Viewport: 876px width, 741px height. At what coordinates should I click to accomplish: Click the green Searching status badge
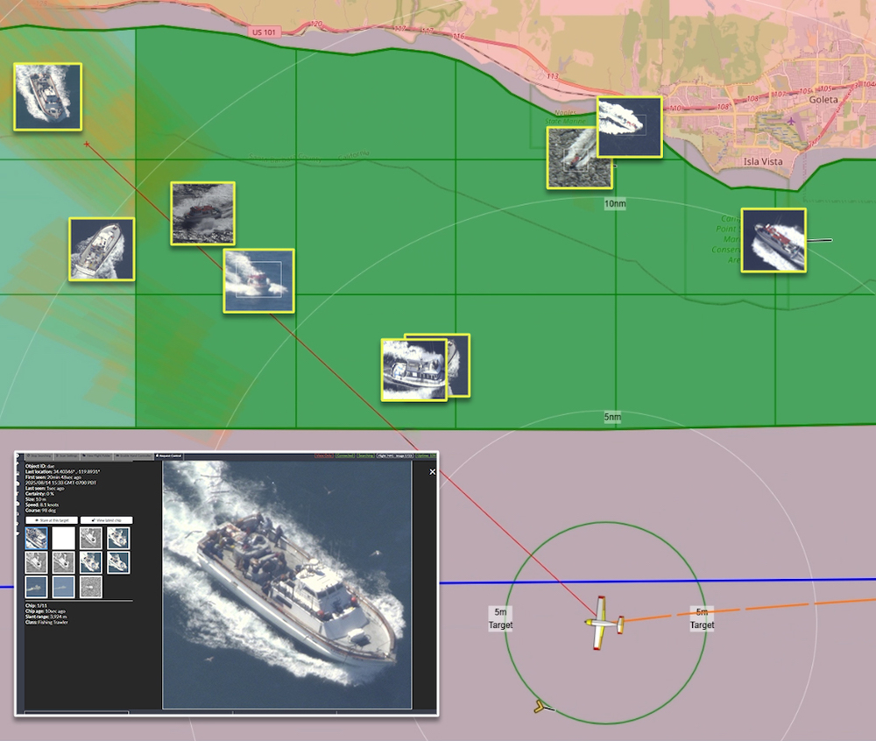point(366,455)
